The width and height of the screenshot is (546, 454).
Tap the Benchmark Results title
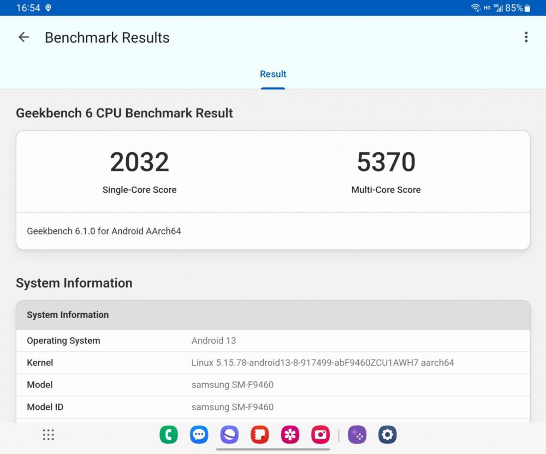(107, 38)
